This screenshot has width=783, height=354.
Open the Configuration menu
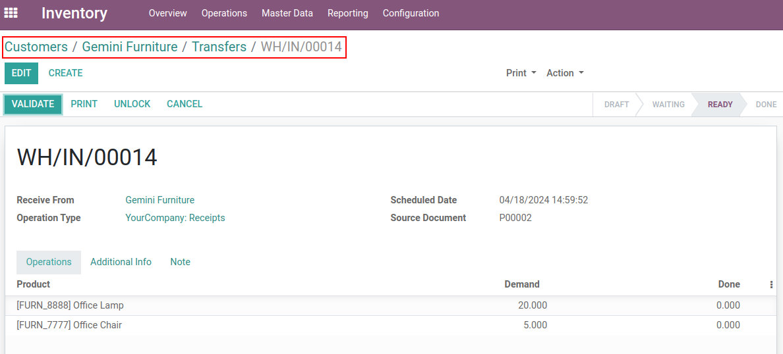(x=411, y=13)
